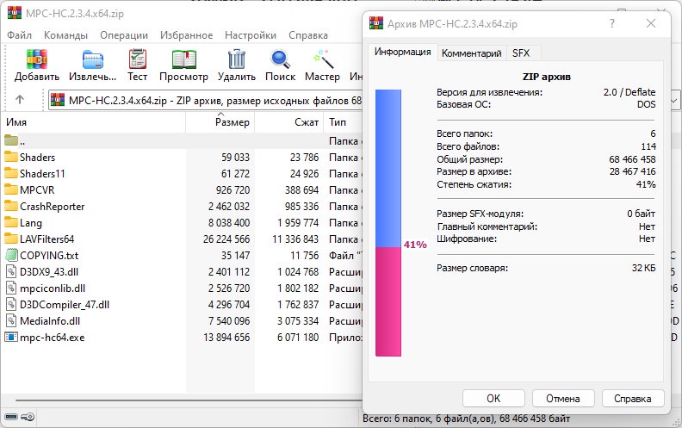
Task: Click the 'Всего файлов' 114 value
Action: [648, 146]
